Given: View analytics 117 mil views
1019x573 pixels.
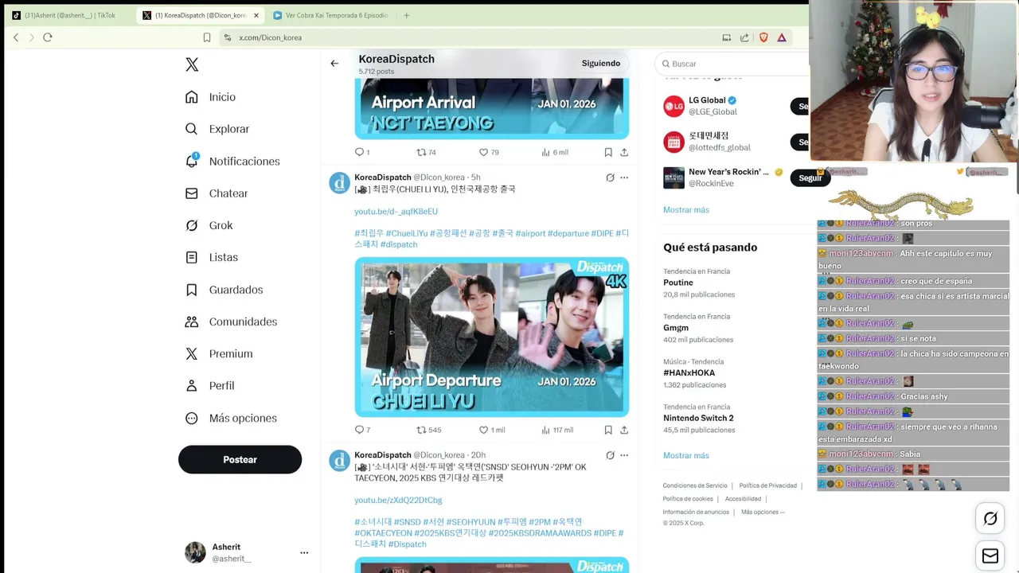Looking at the screenshot, I should click(557, 430).
